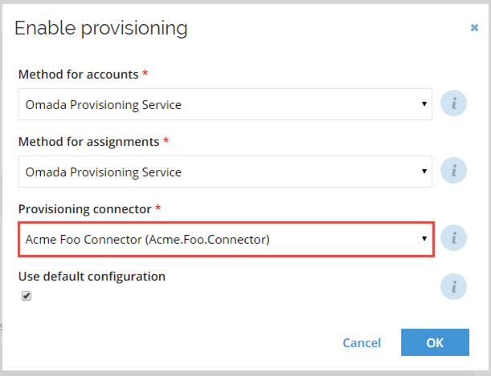This screenshot has height=376, width=491.
Task: Click the Provisioning connector label
Action: [x=84, y=209]
